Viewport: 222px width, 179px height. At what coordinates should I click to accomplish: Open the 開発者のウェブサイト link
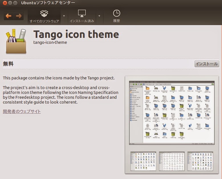coord(22,112)
